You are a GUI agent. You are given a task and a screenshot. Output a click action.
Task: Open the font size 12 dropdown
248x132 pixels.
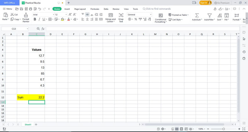(x=66, y=14)
